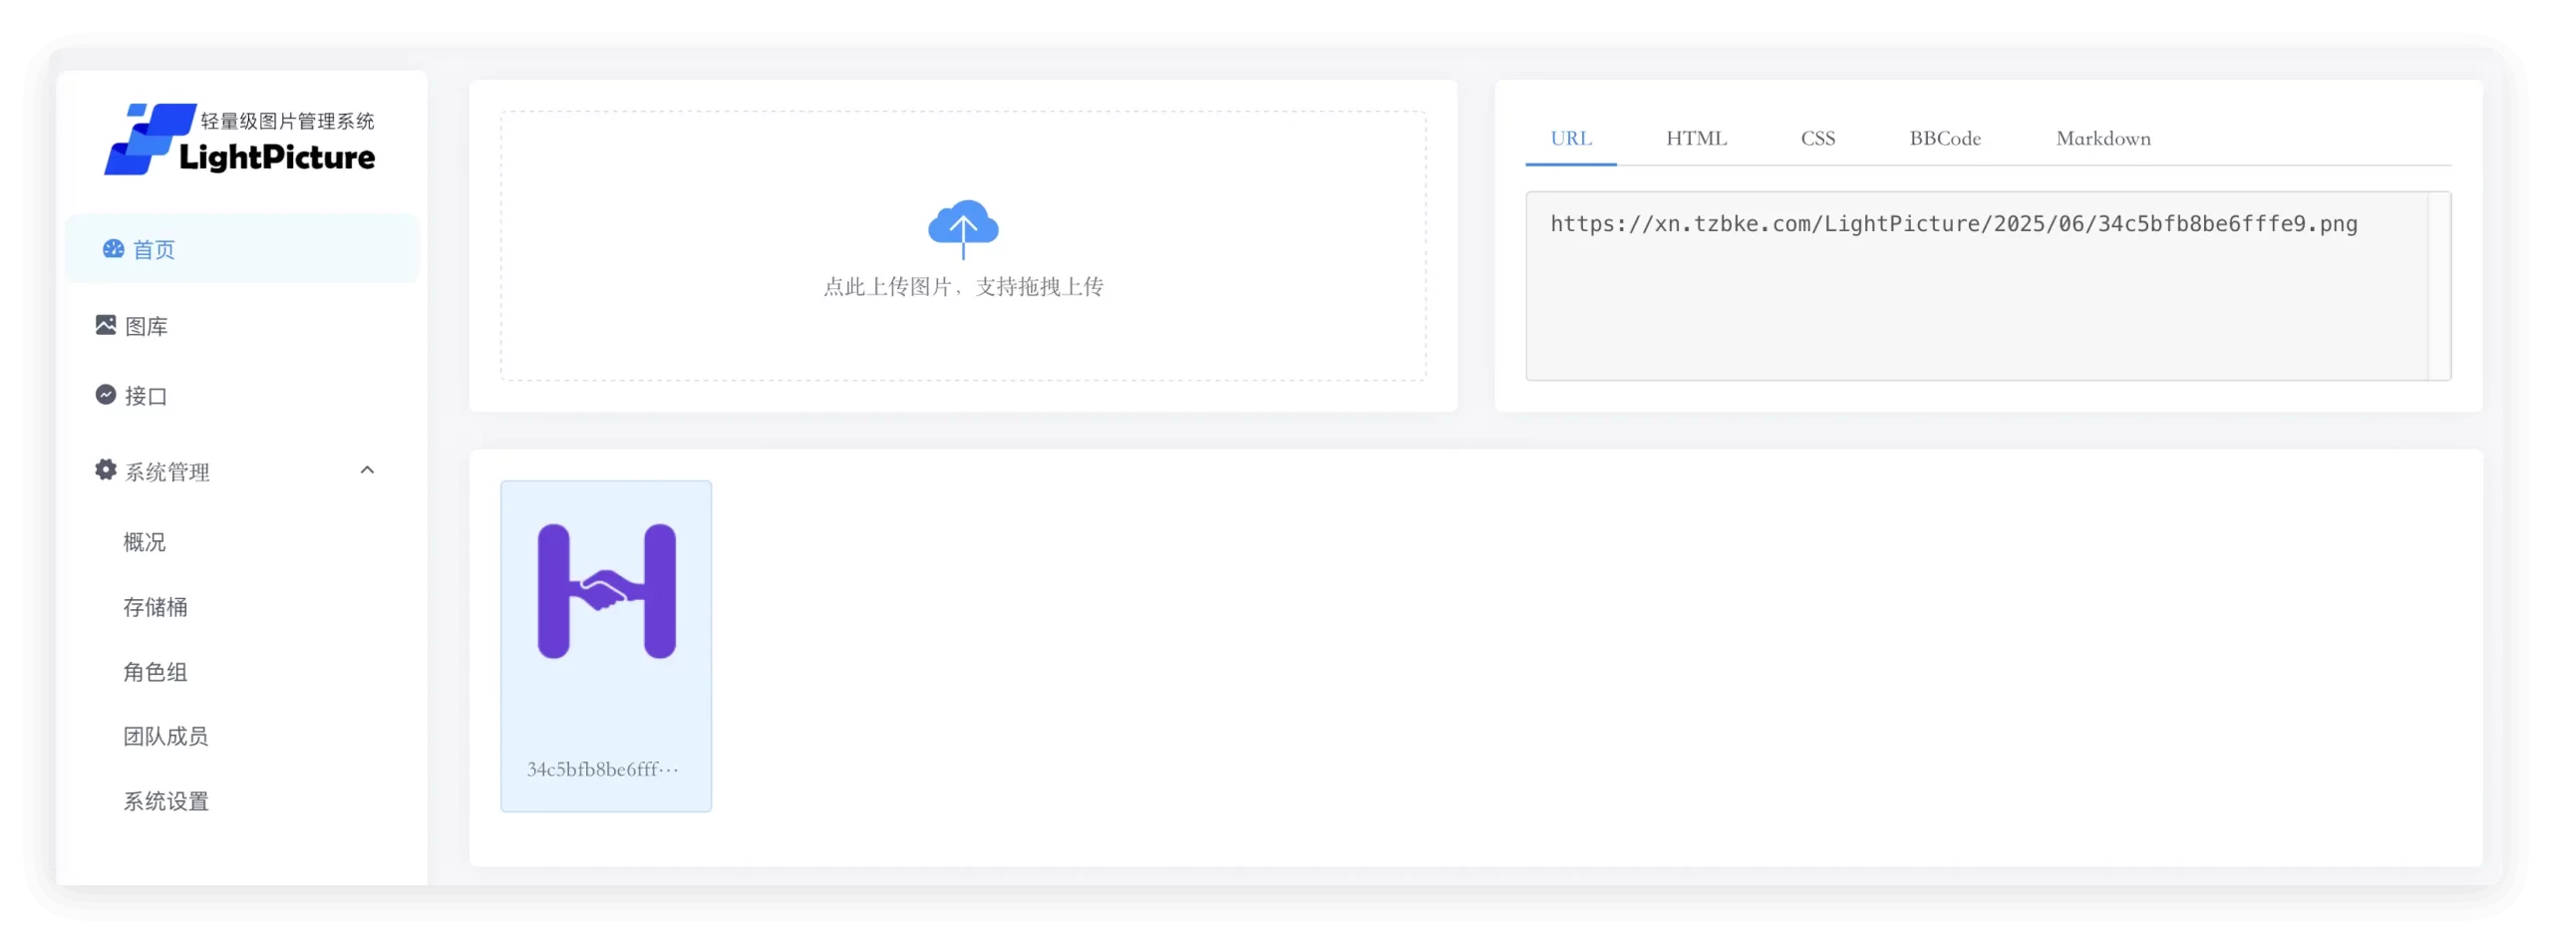This screenshot has width=2552, height=934.
Task: Open the 角色组 role group page
Action: 156,672
